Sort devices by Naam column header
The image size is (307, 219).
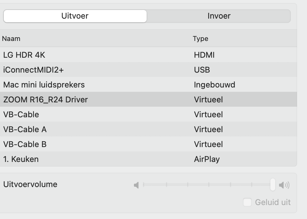11,39
